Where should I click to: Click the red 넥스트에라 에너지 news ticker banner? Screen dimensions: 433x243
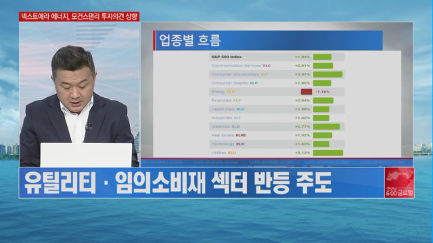pos(79,16)
